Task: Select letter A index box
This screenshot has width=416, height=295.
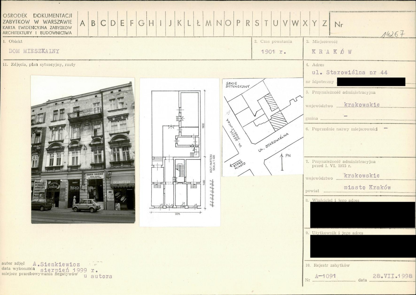Action: tap(83, 23)
